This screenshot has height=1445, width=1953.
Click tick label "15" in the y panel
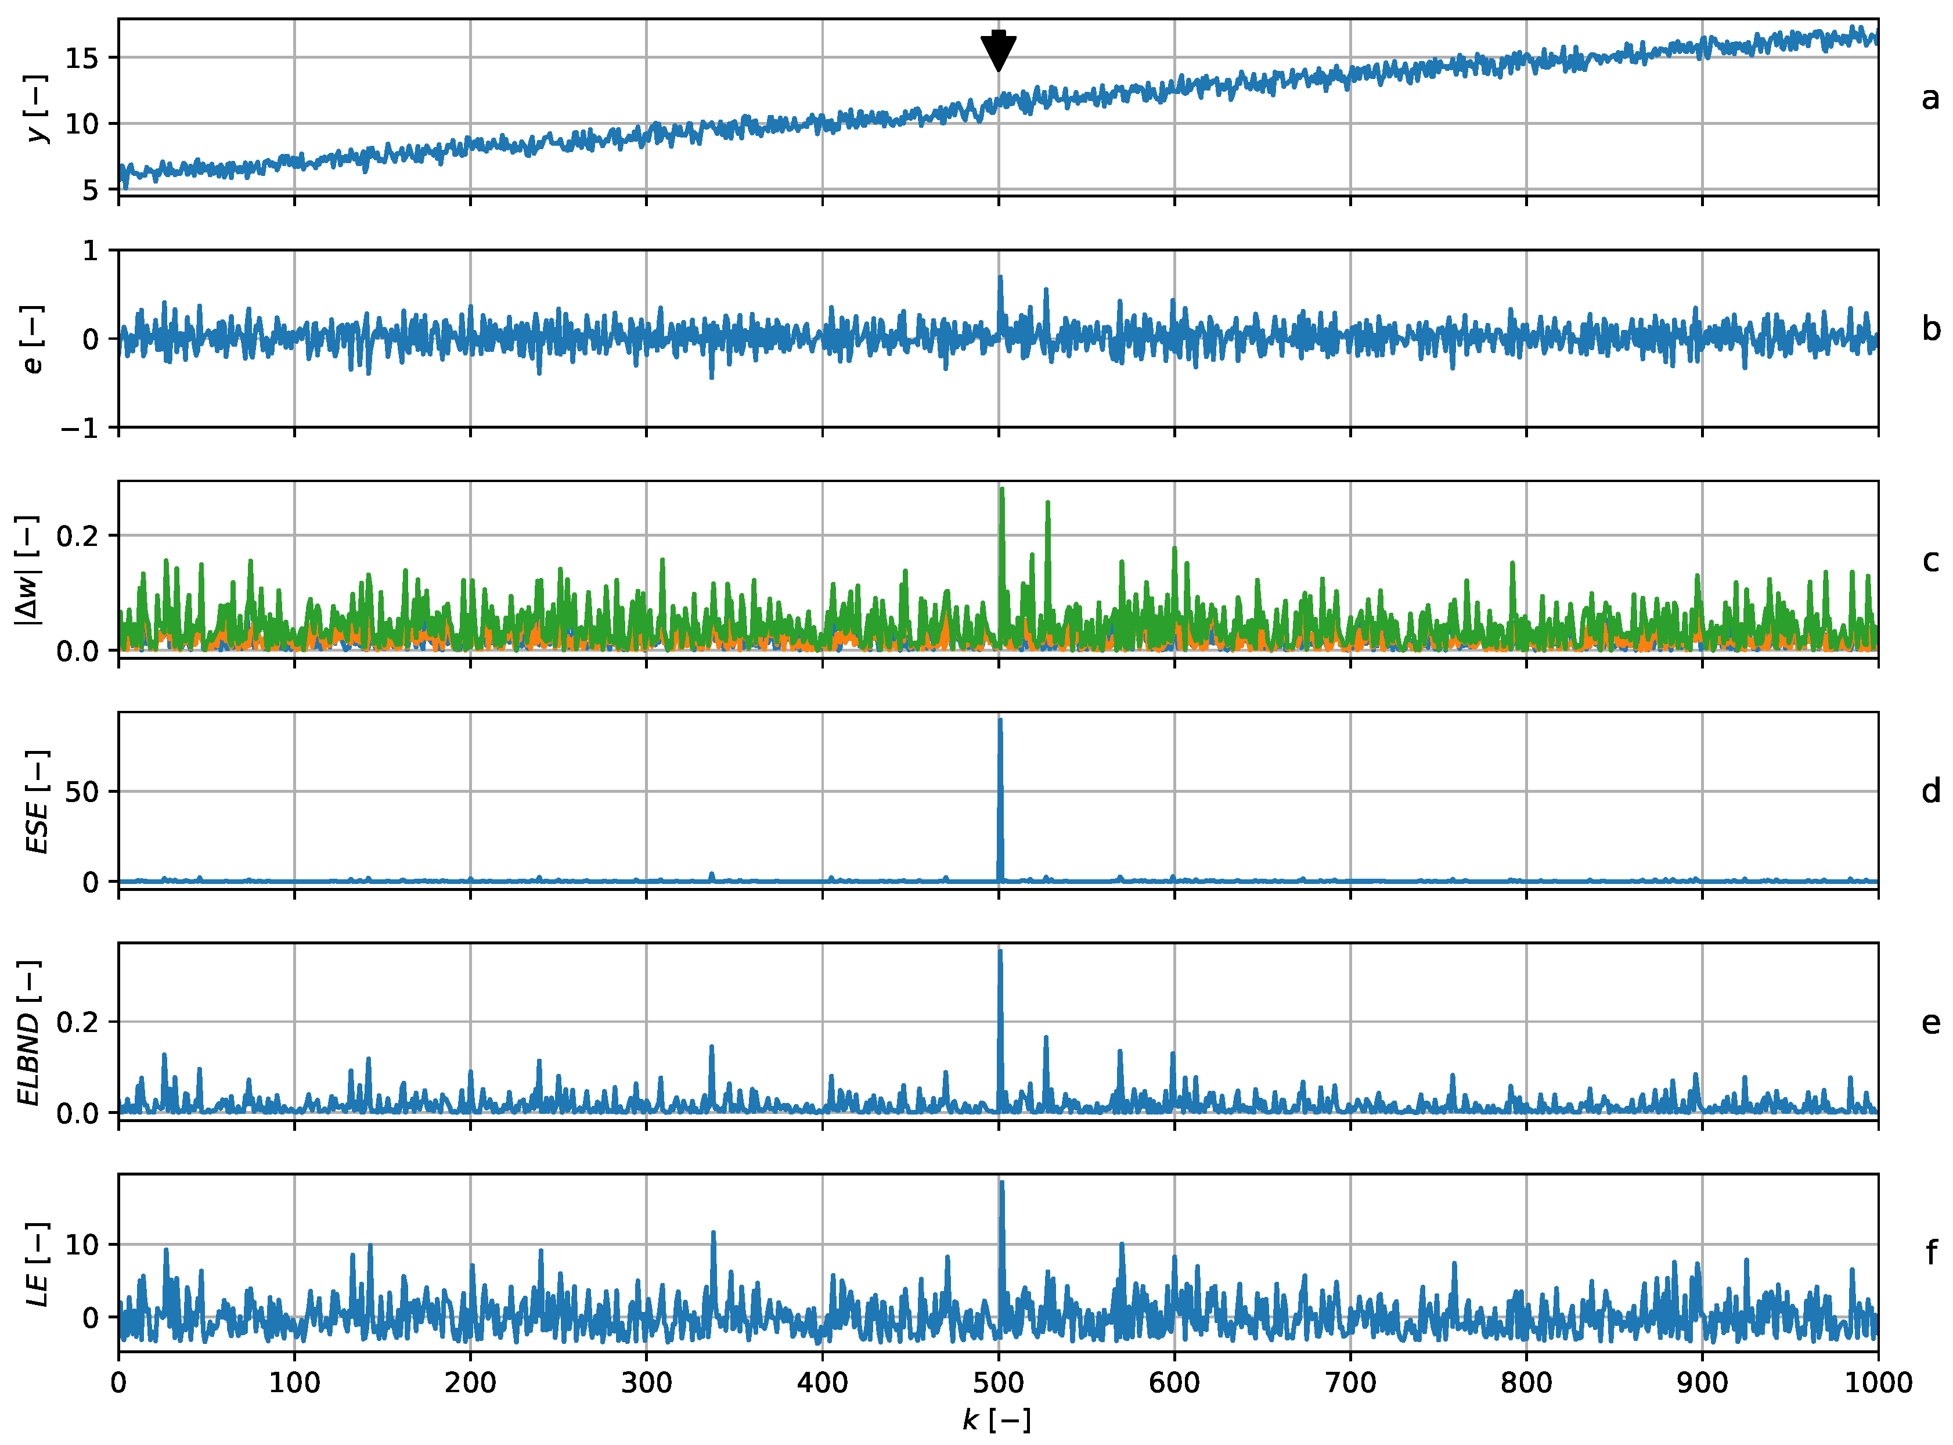[82, 57]
